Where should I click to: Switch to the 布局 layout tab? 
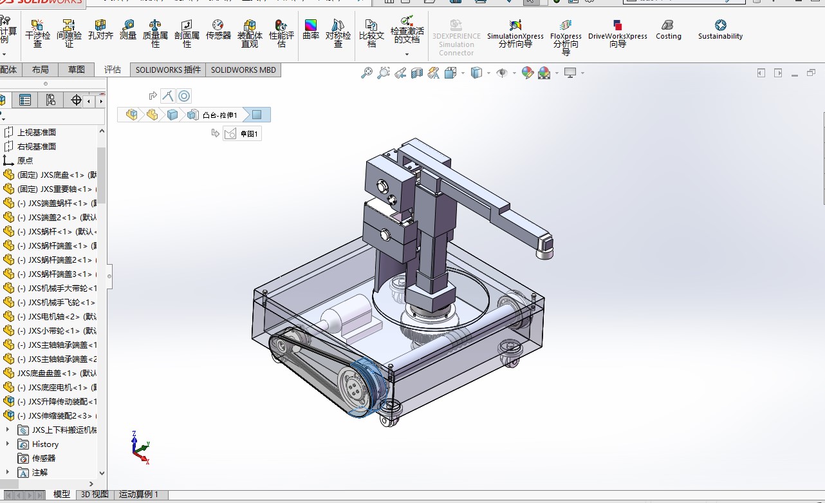click(40, 70)
